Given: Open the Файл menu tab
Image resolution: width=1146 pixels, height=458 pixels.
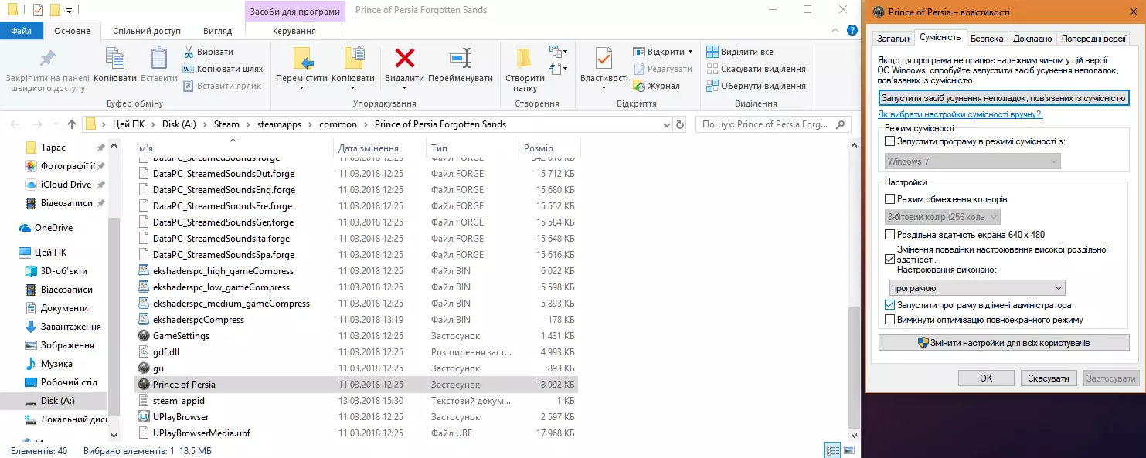Looking at the screenshot, I should (22, 31).
